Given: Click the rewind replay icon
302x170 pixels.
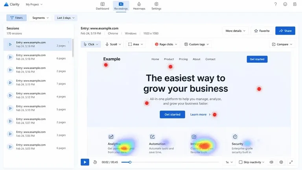Looking at the screenshot, I should pos(95,162).
